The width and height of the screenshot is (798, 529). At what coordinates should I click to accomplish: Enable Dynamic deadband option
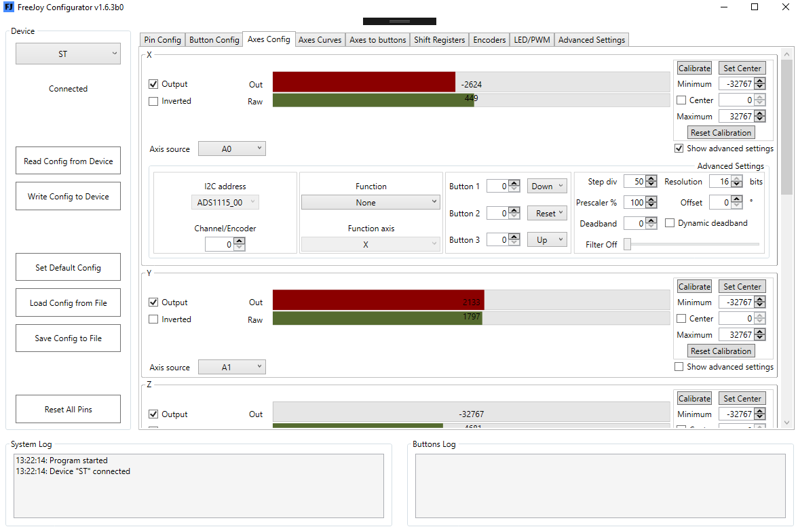670,222
